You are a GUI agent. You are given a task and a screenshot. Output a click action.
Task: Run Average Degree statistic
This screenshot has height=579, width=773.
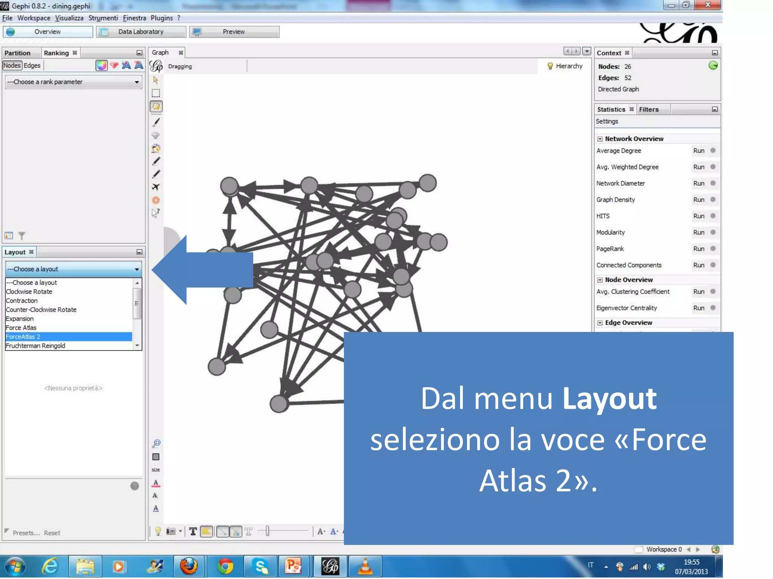pyautogui.click(x=699, y=151)
